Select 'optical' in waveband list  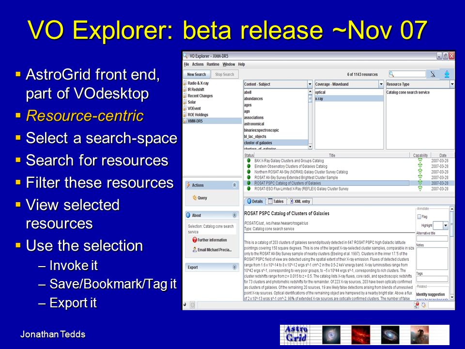pos(349,92)
